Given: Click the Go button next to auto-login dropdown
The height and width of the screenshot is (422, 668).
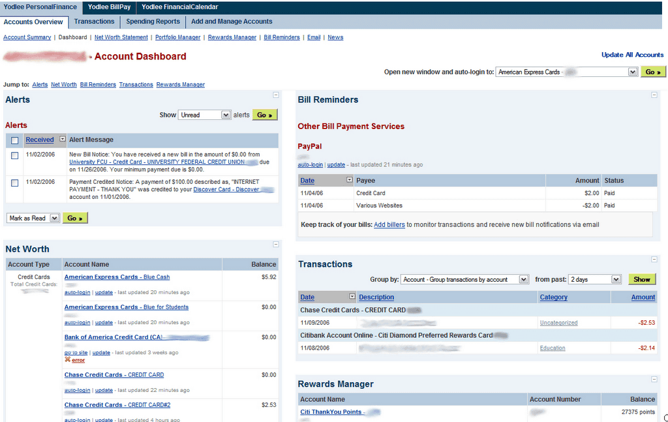Looking at the screenshot, I should point(652,72).
